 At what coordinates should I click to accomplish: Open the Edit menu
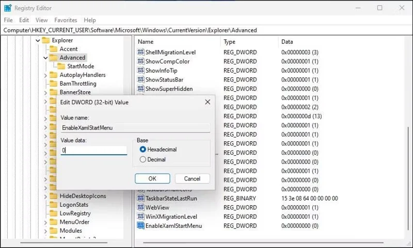(x=24, y=20)
